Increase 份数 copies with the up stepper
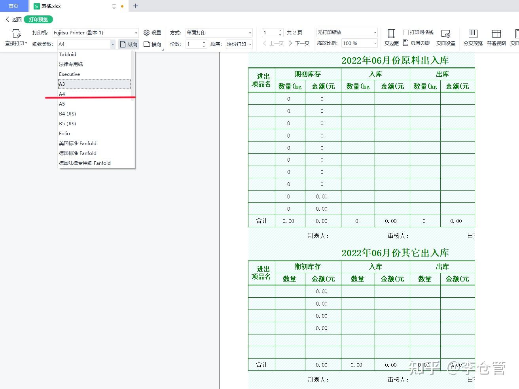 tap(204, 42)
